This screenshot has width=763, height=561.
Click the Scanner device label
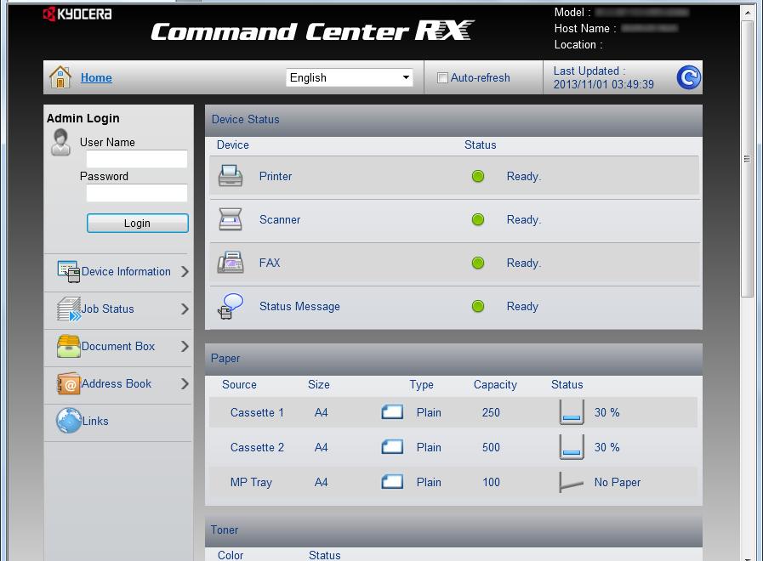tap(280, 219)
